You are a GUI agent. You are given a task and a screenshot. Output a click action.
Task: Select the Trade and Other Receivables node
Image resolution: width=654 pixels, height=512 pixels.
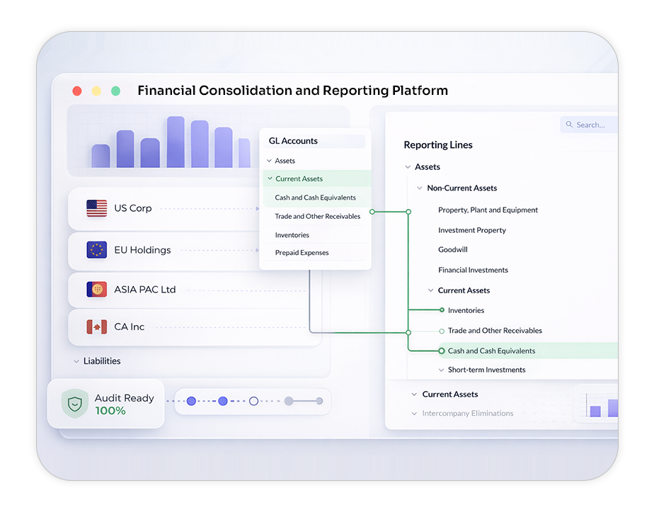pyautogui.click(x=442, y=331)
